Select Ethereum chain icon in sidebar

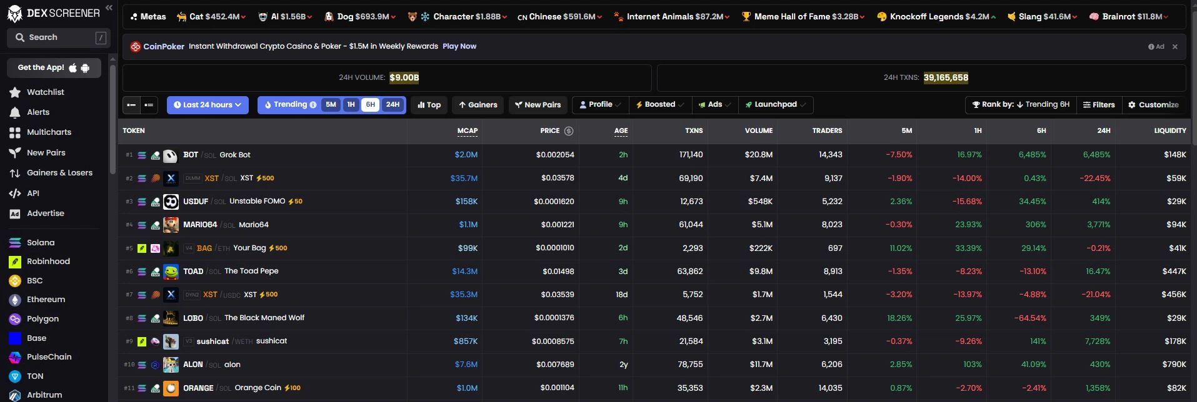15,300
